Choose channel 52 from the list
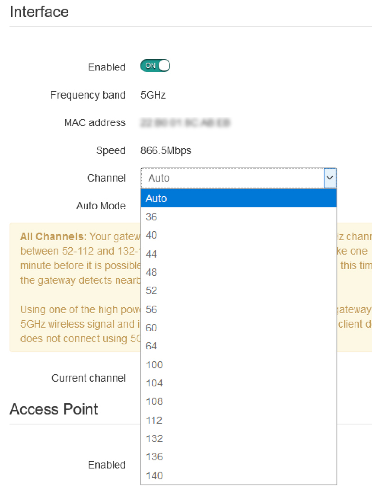The height and width of the screenshot is (488, 372). (238, 290)
